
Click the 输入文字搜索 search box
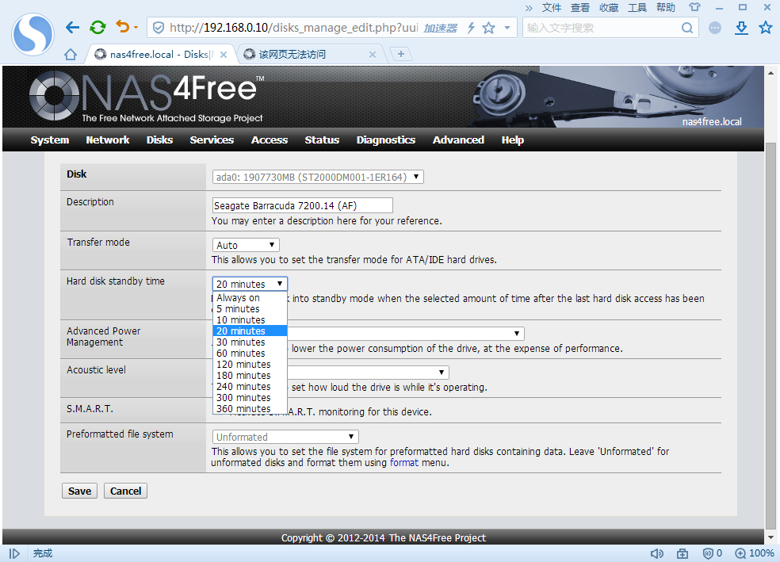[x=602, y=28]
